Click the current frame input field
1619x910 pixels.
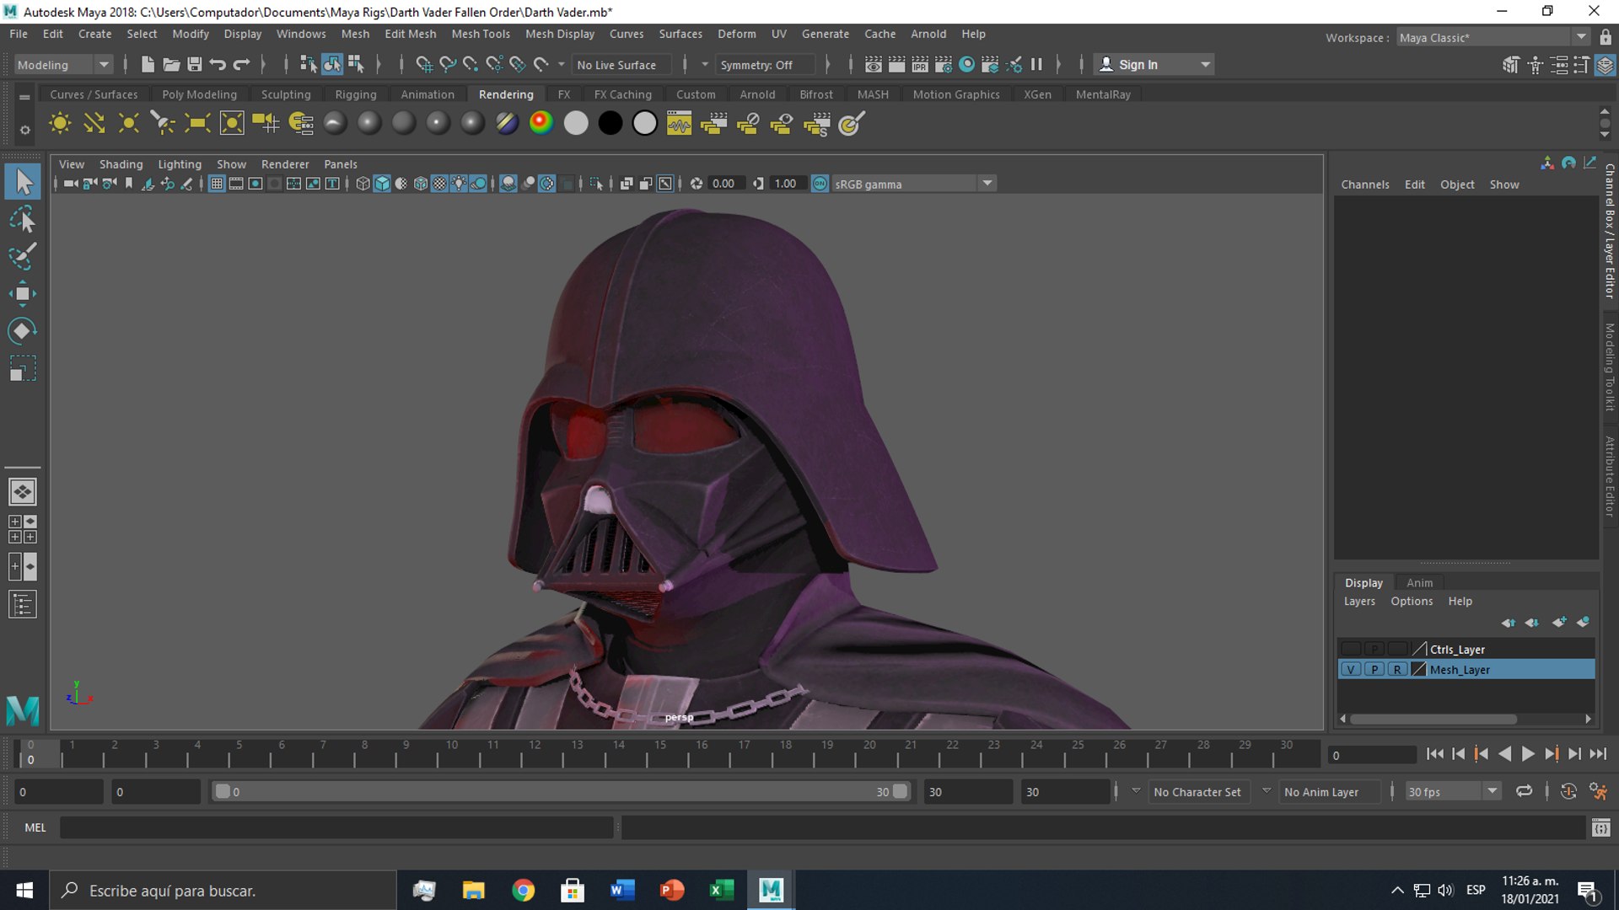pos(1372,755)
